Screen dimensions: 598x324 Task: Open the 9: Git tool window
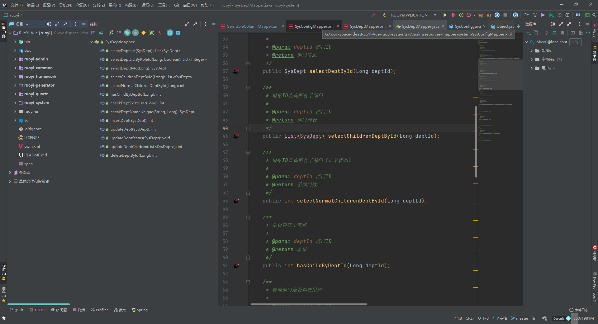tap(17, 310)
